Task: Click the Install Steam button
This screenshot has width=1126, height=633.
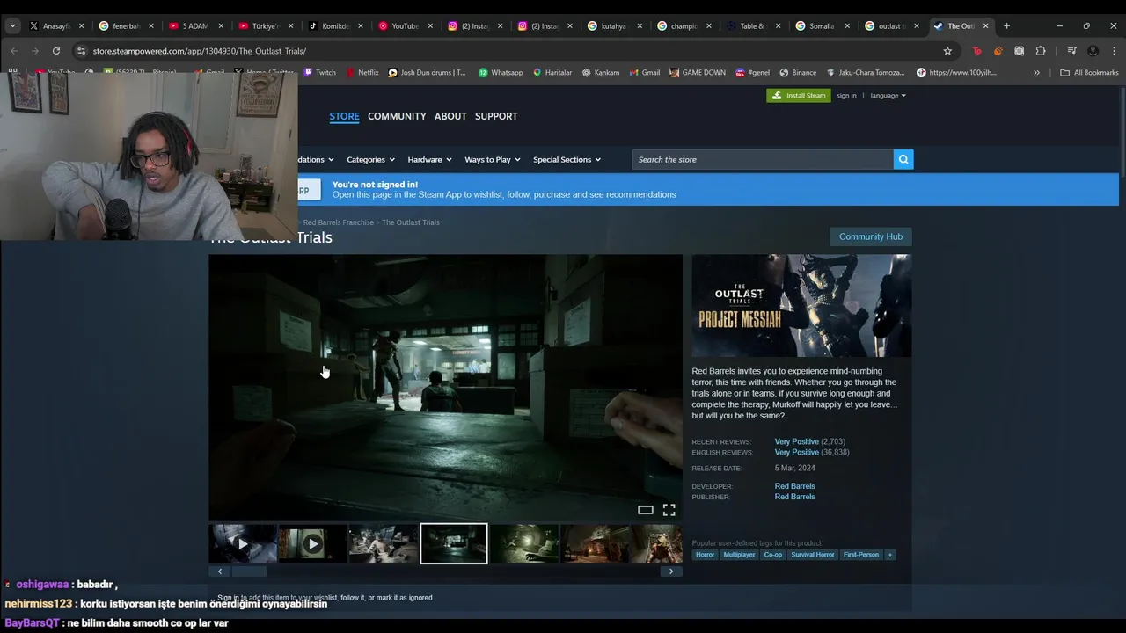Action: pos(799,96)
